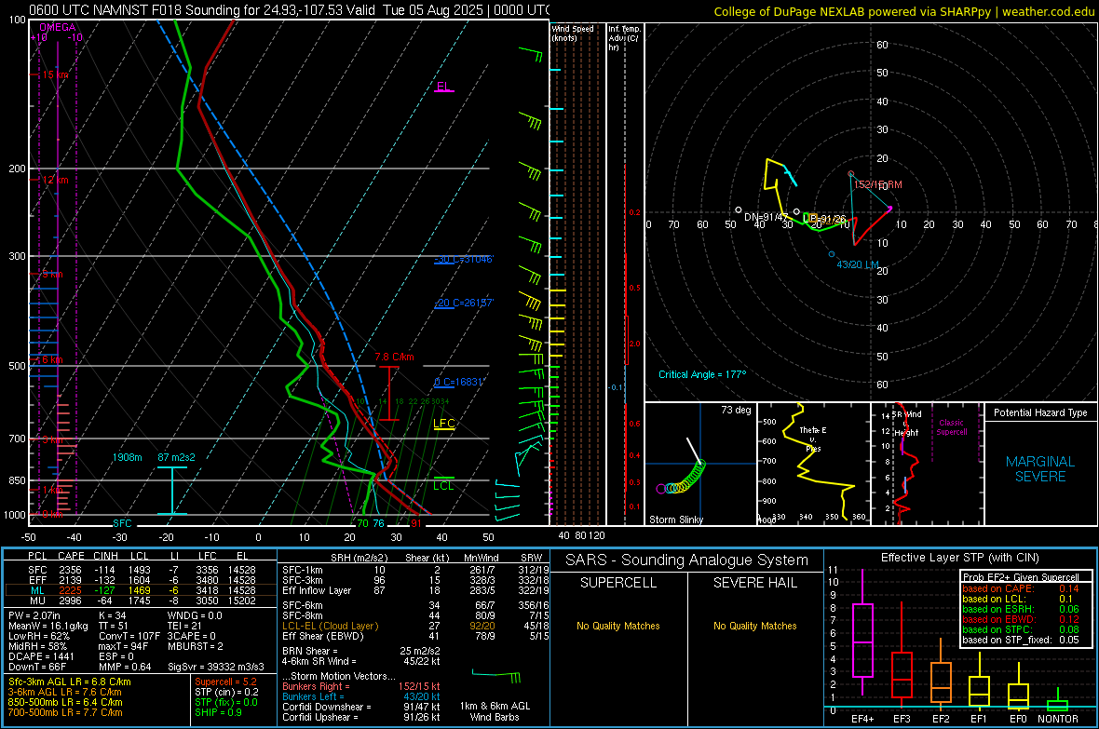Click the Critical Angle = 177° text

tap(702, 374)
